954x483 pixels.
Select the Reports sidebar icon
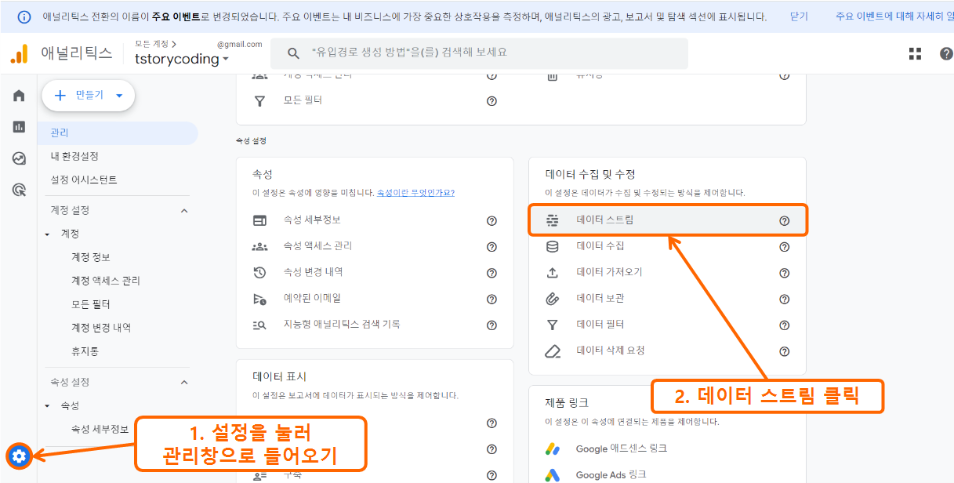tap(18, 126)
